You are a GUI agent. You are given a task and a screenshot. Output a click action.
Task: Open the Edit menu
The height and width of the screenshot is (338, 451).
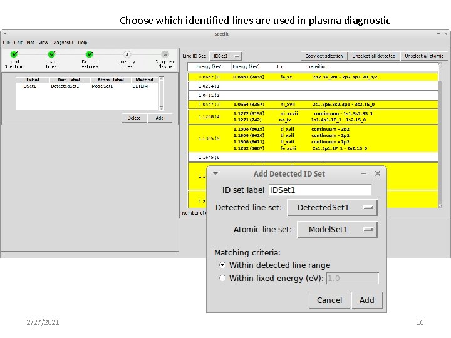[18, 43]
